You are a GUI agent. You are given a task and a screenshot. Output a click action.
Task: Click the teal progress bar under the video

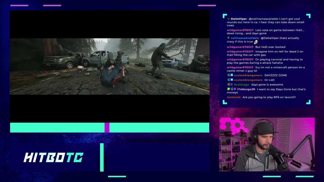(110, 127)
